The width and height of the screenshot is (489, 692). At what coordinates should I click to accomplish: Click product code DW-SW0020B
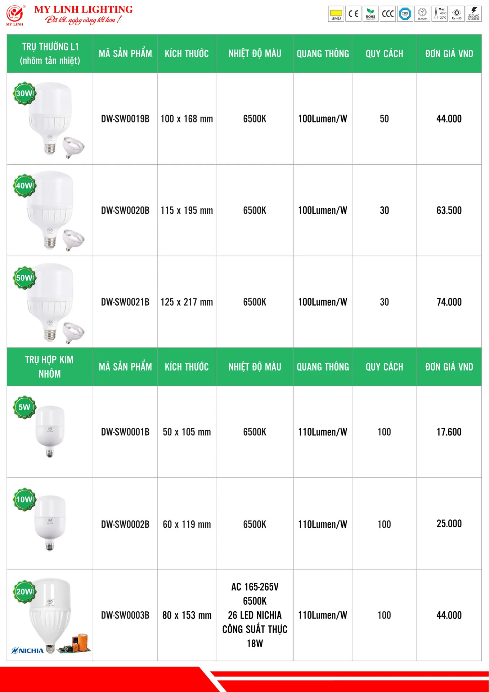coord(125,210)
